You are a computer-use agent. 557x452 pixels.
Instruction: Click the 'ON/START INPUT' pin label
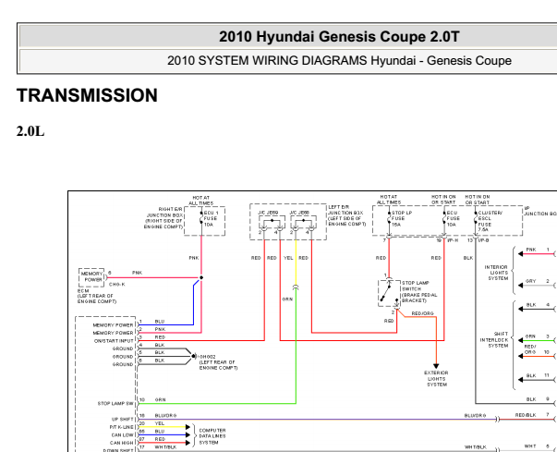(x=114, y=341)
